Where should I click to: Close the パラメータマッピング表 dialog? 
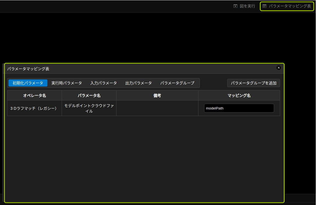click(x=279, y=68)
